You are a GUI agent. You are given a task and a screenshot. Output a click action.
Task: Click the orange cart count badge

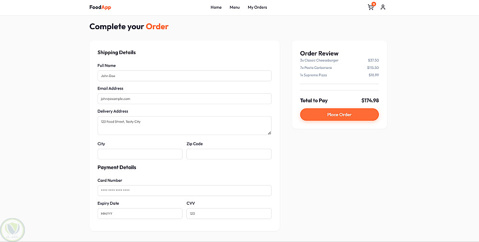(x=374, y=4)
